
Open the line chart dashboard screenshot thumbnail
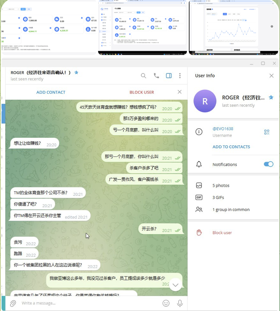233,28
